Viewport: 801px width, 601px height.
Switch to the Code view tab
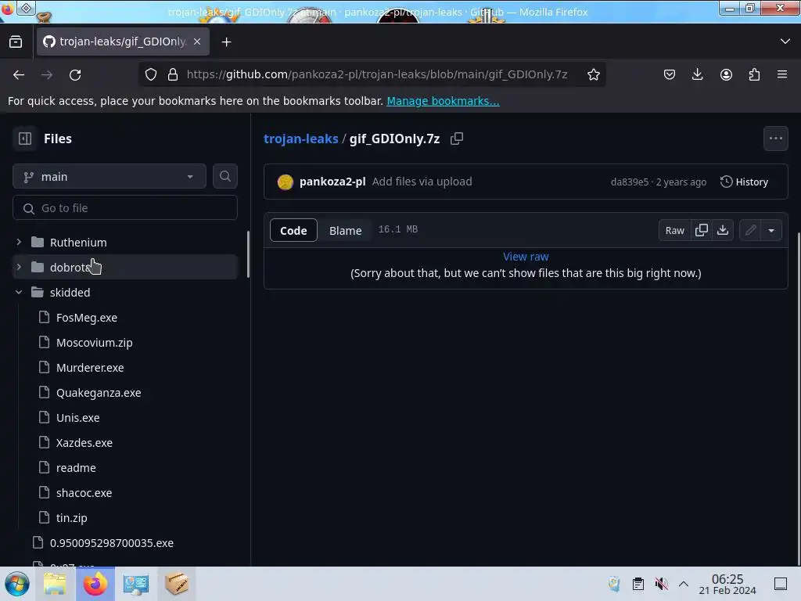tap(293, 230)
